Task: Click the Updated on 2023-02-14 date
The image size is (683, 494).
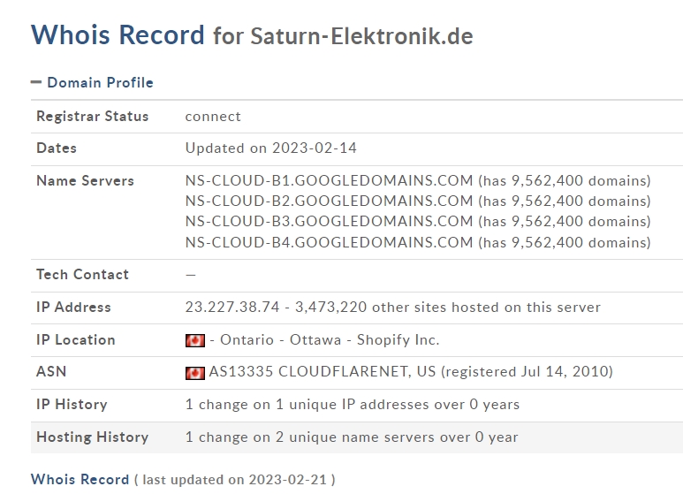Action: click(x=271, y=148)
